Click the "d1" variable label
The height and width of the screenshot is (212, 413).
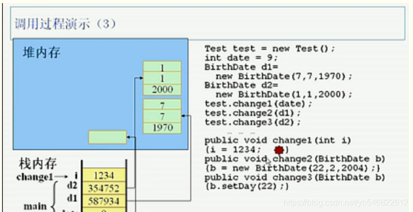[72, 198]
